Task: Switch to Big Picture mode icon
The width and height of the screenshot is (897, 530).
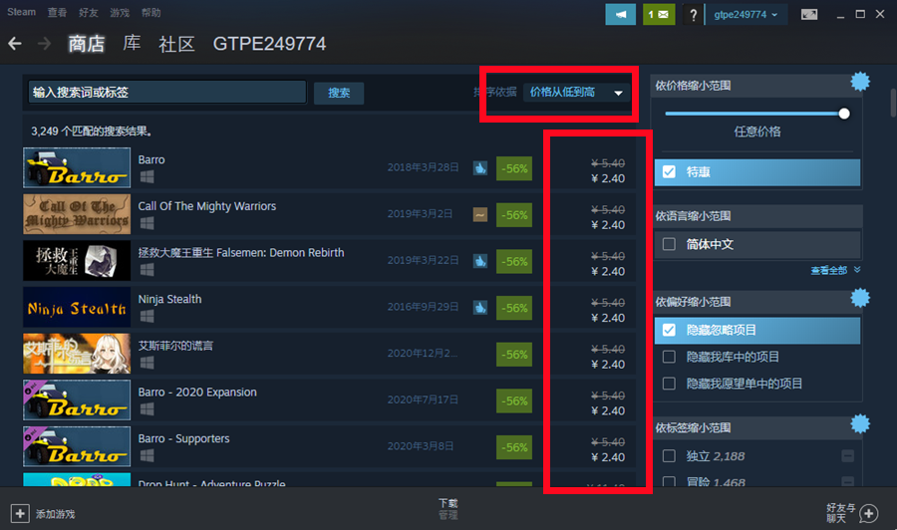Action: 809,14
